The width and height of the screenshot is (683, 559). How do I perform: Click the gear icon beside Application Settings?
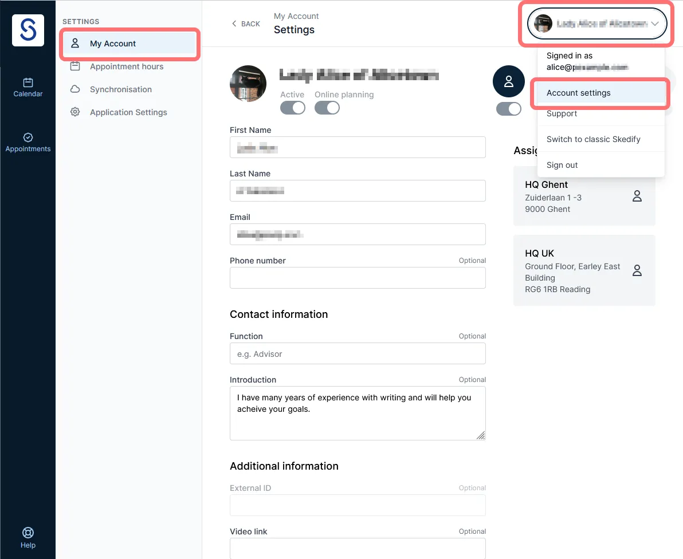75,112
